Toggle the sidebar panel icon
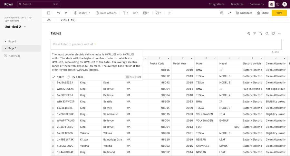This screenshot has height=156, width=290. tap(48, 13)
